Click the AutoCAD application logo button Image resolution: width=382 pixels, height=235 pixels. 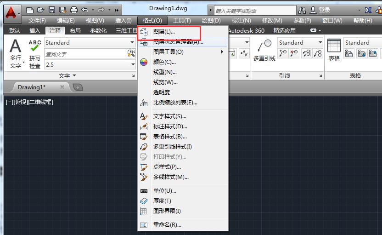12,13
